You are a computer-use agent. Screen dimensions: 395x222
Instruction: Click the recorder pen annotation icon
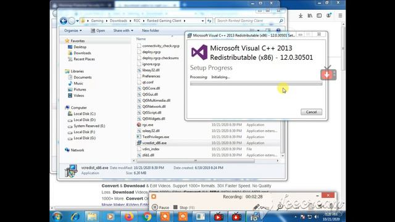point(257,207)
